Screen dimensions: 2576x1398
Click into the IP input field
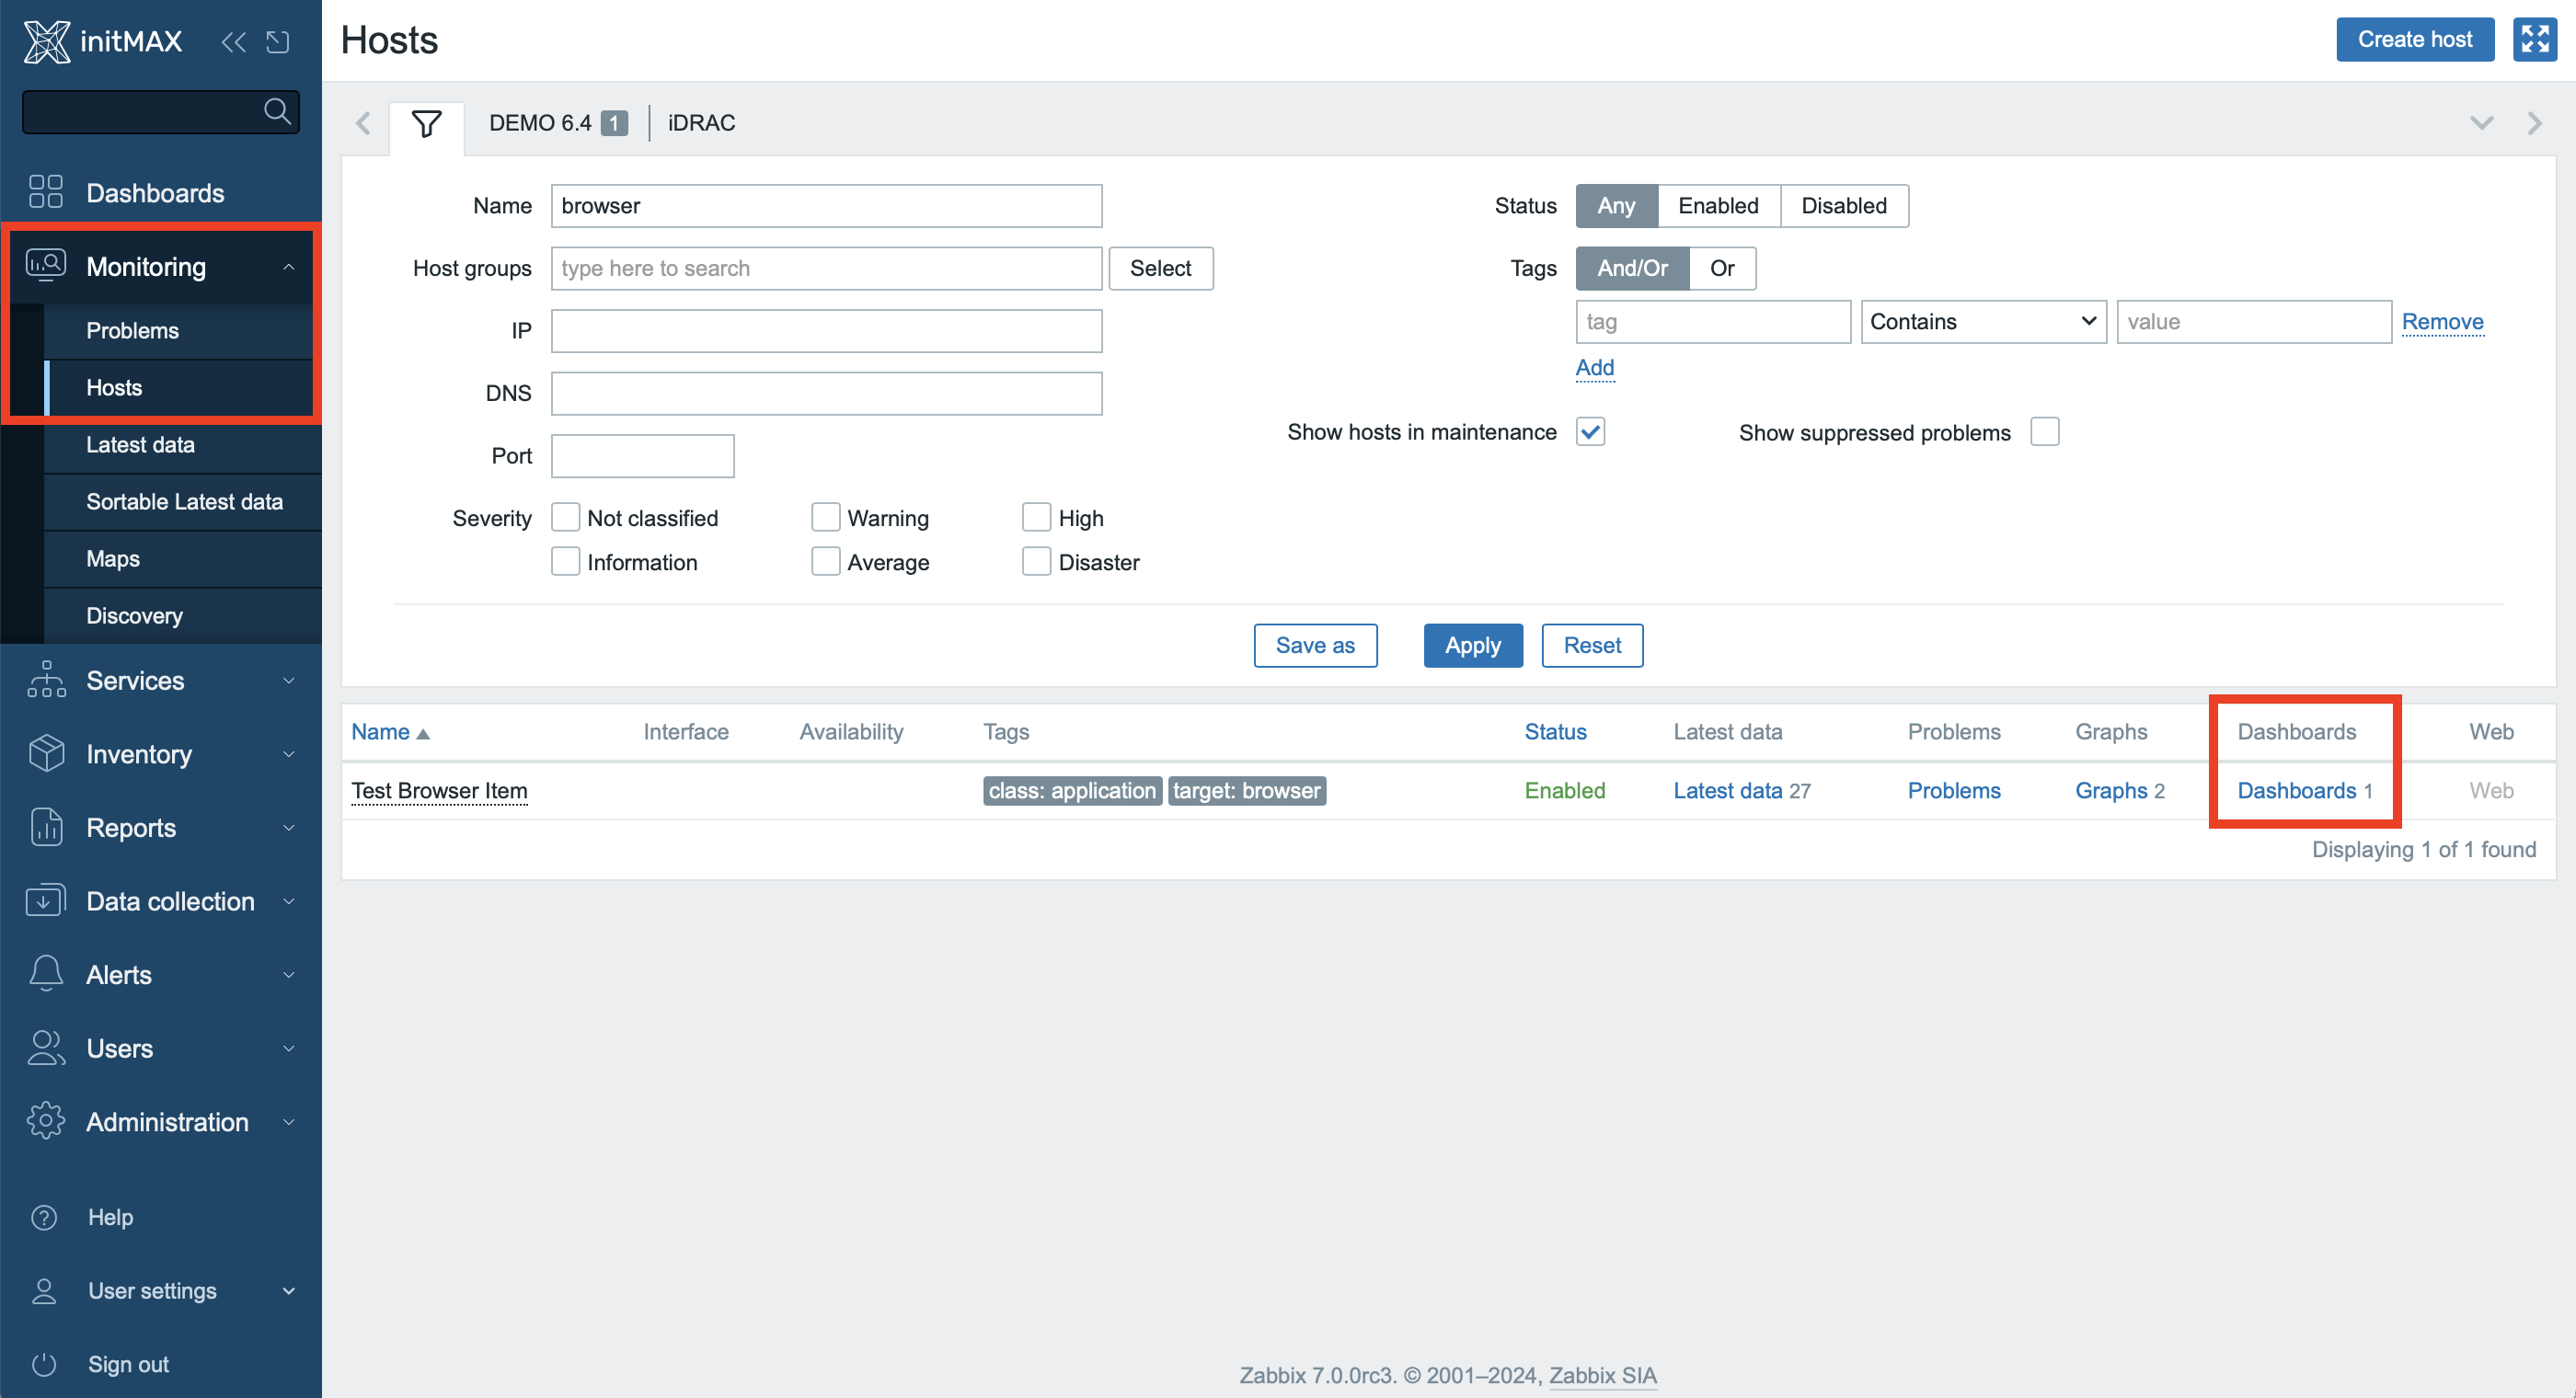coord(826,331)
